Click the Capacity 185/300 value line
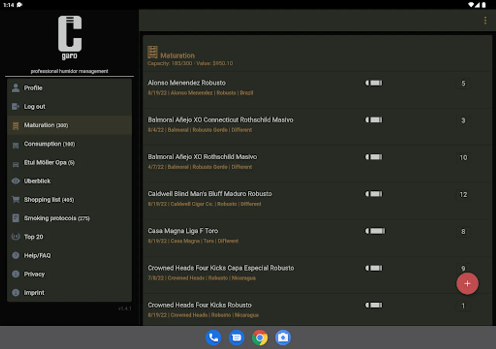The width and height of the screenshot is (496, 349). 190,63
